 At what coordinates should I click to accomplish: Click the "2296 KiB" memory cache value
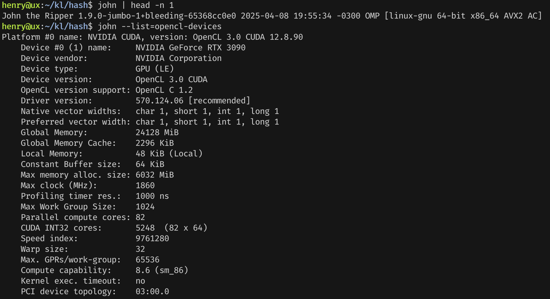pyautogui.click(x=154, y=143)
